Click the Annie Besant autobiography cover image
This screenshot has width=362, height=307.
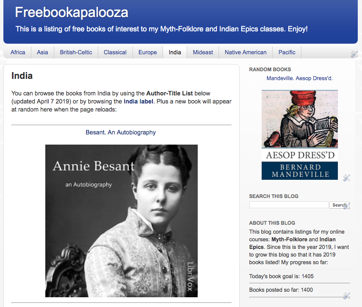point(122,221)
